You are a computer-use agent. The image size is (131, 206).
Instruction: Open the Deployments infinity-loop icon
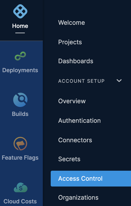[20, 56]
